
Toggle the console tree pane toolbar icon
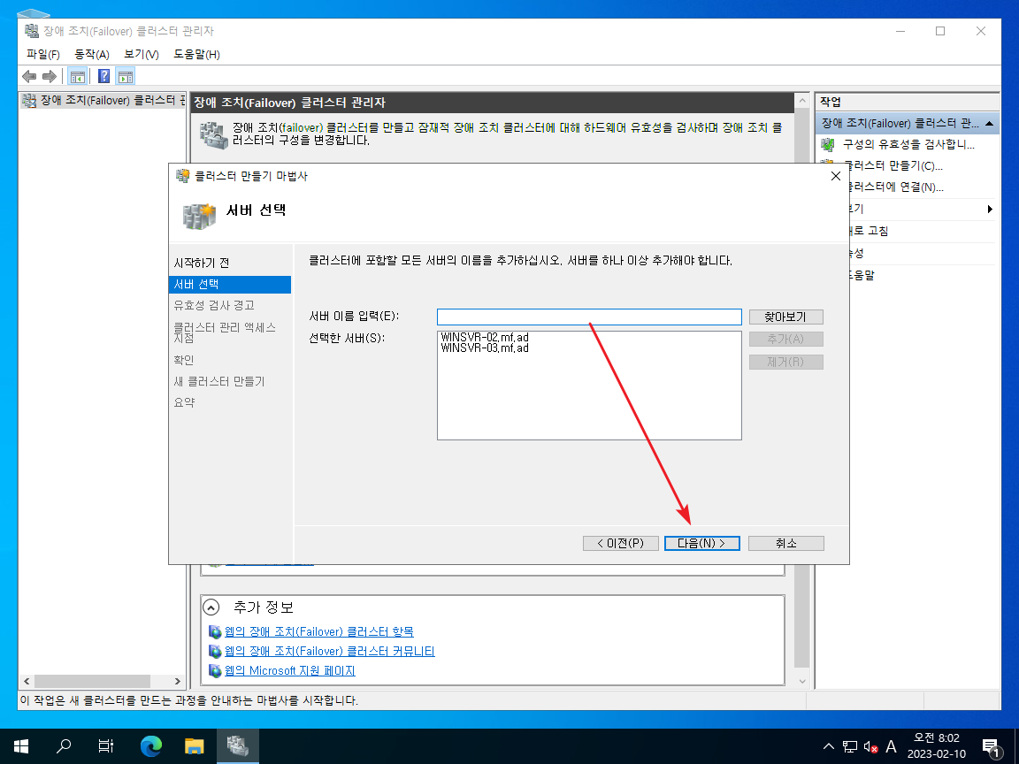(77, 77)
